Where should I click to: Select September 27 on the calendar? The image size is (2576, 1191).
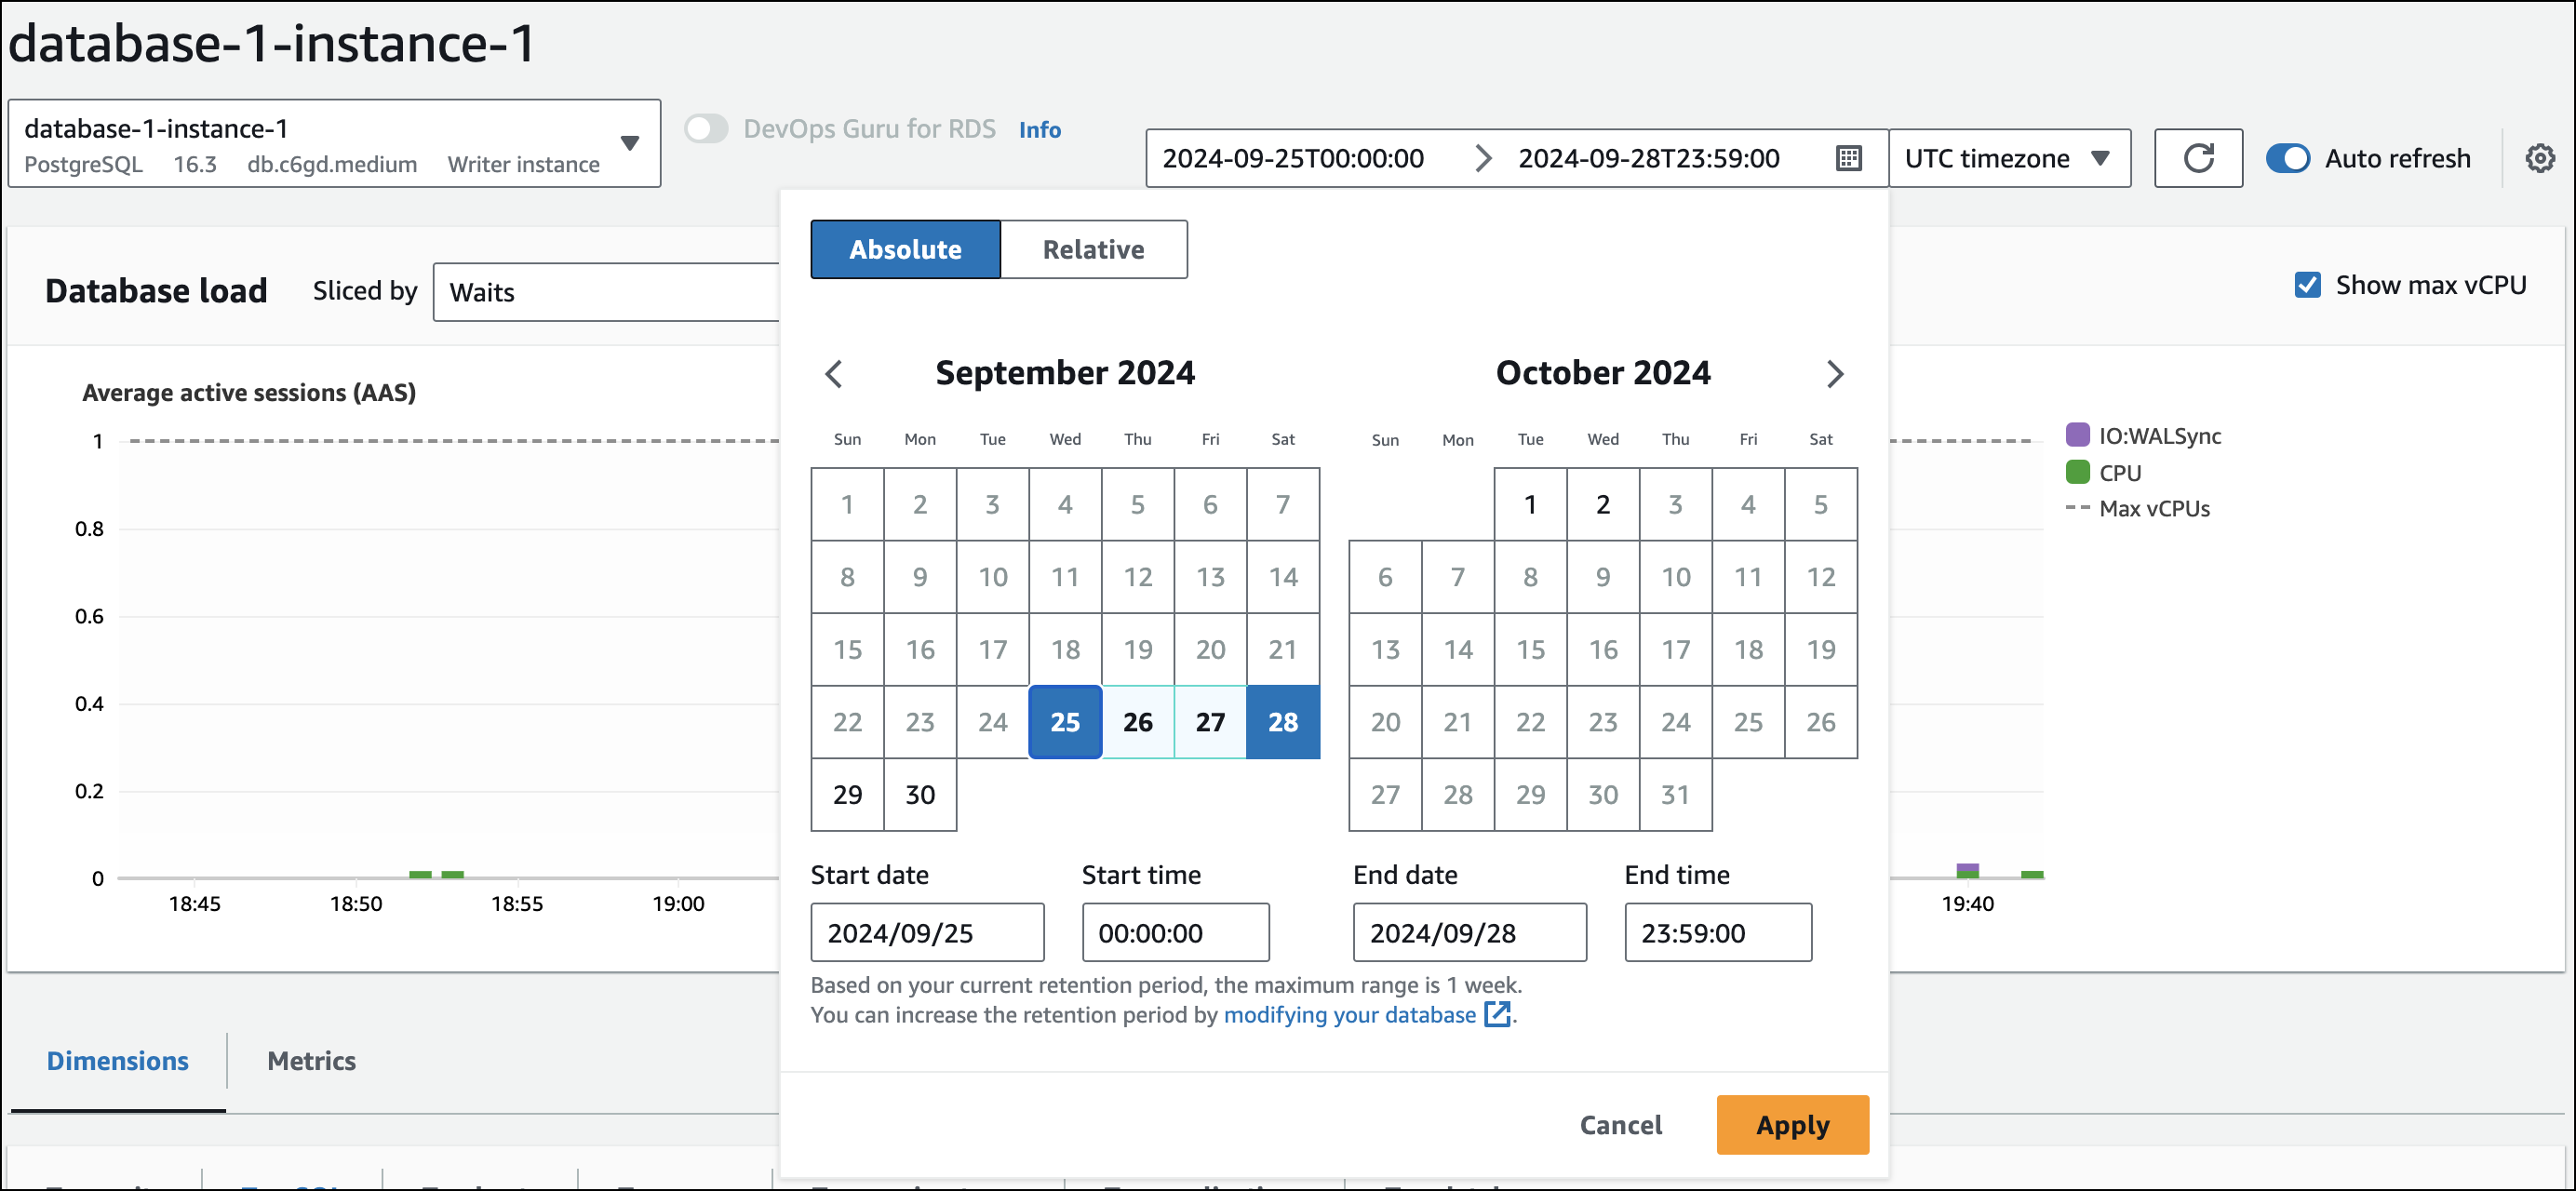click(1209, 721)
